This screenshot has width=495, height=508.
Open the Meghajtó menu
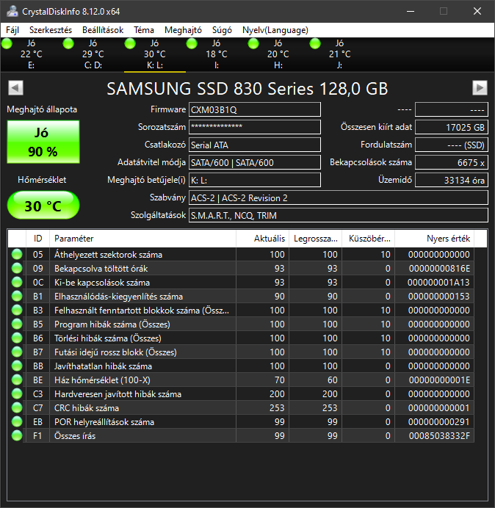click(x=183, y=30)
